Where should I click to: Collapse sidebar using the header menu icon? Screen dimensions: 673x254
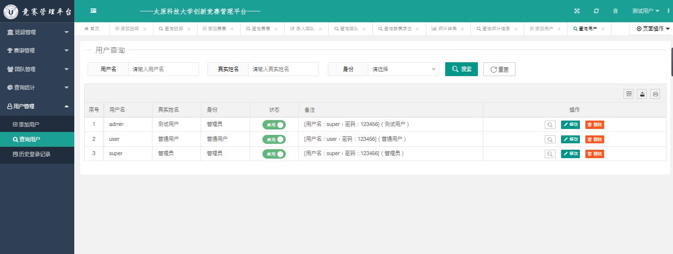(93, 11)
